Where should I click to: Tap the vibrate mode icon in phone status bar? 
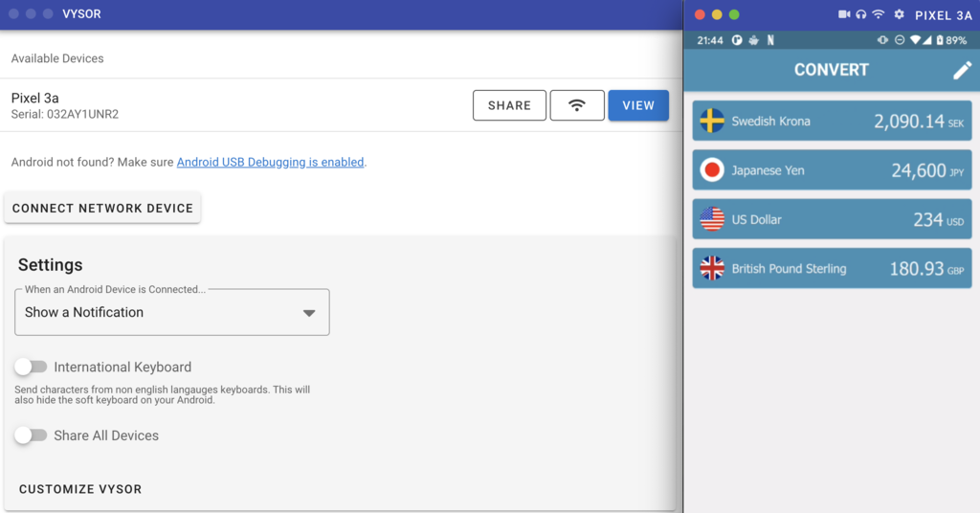point(882,40)
